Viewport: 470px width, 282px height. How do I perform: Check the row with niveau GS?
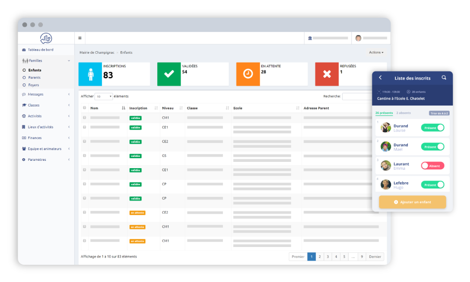[85, 156]
